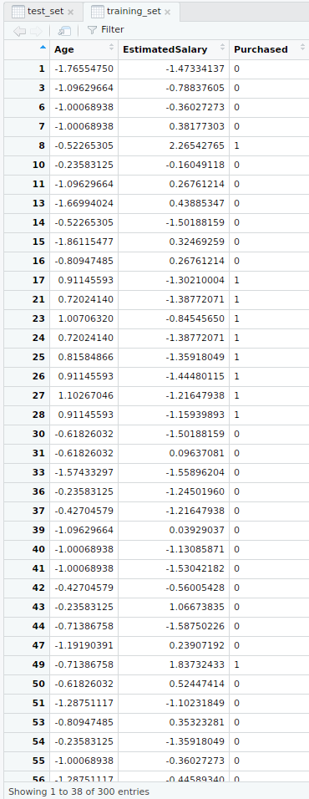Select row 8 index cell
This screenshot has height=799, width=309.
tap(27, 145)
